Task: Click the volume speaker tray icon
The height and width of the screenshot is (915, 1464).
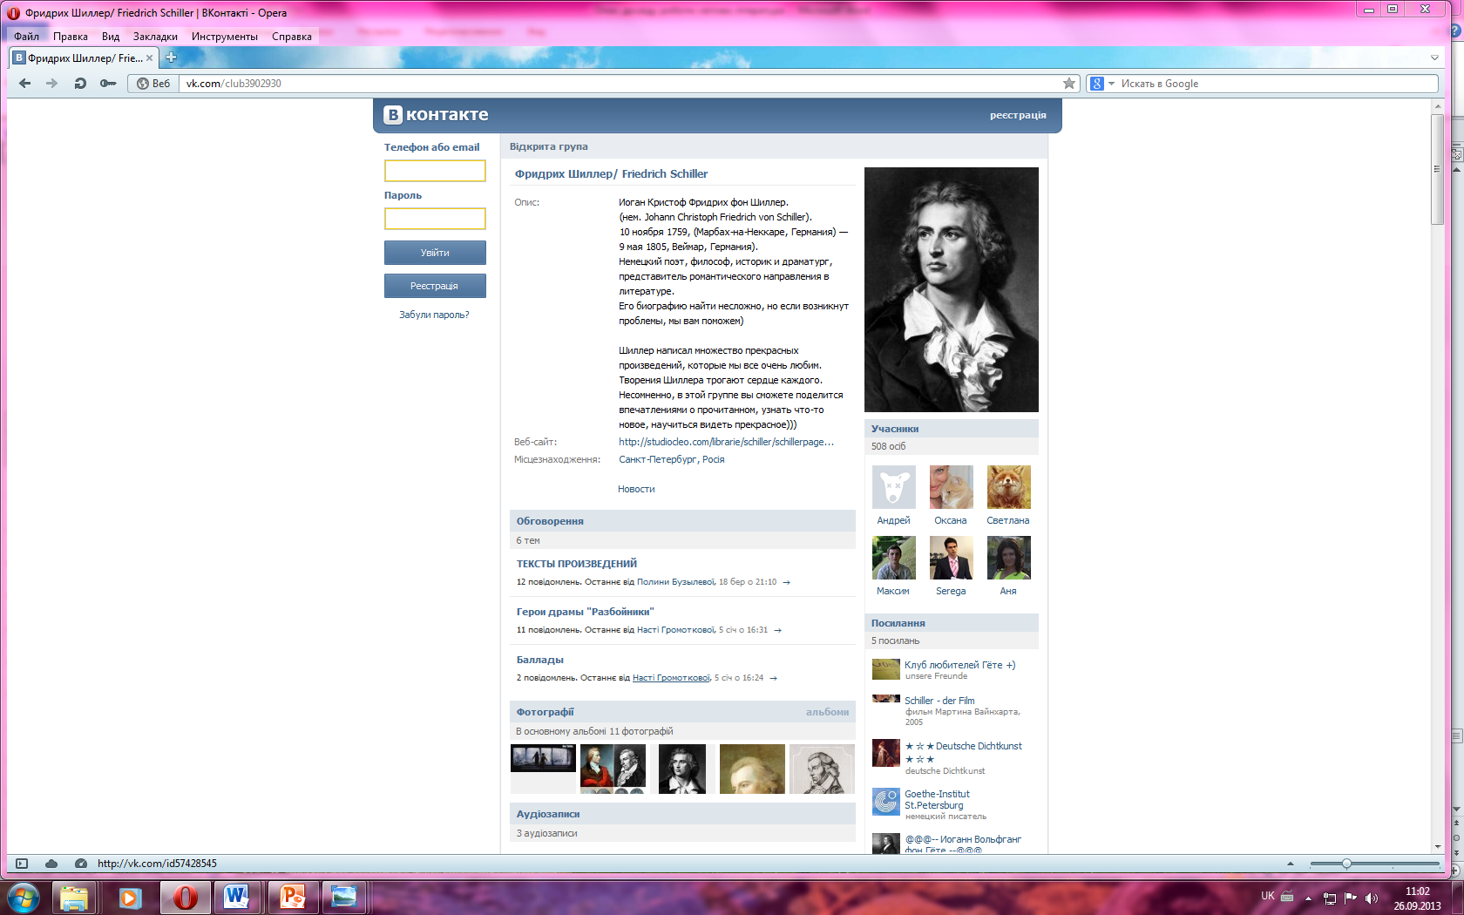Action: pos(1372,898)
